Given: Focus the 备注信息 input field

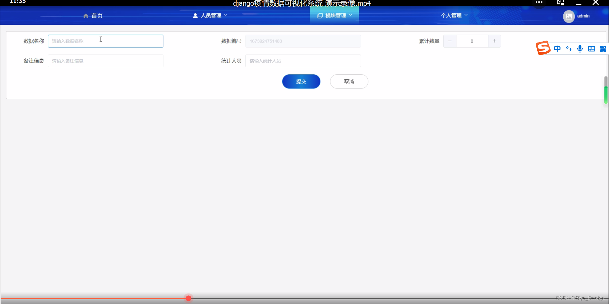Looking at the screenshot, I should tap(106, 61).
